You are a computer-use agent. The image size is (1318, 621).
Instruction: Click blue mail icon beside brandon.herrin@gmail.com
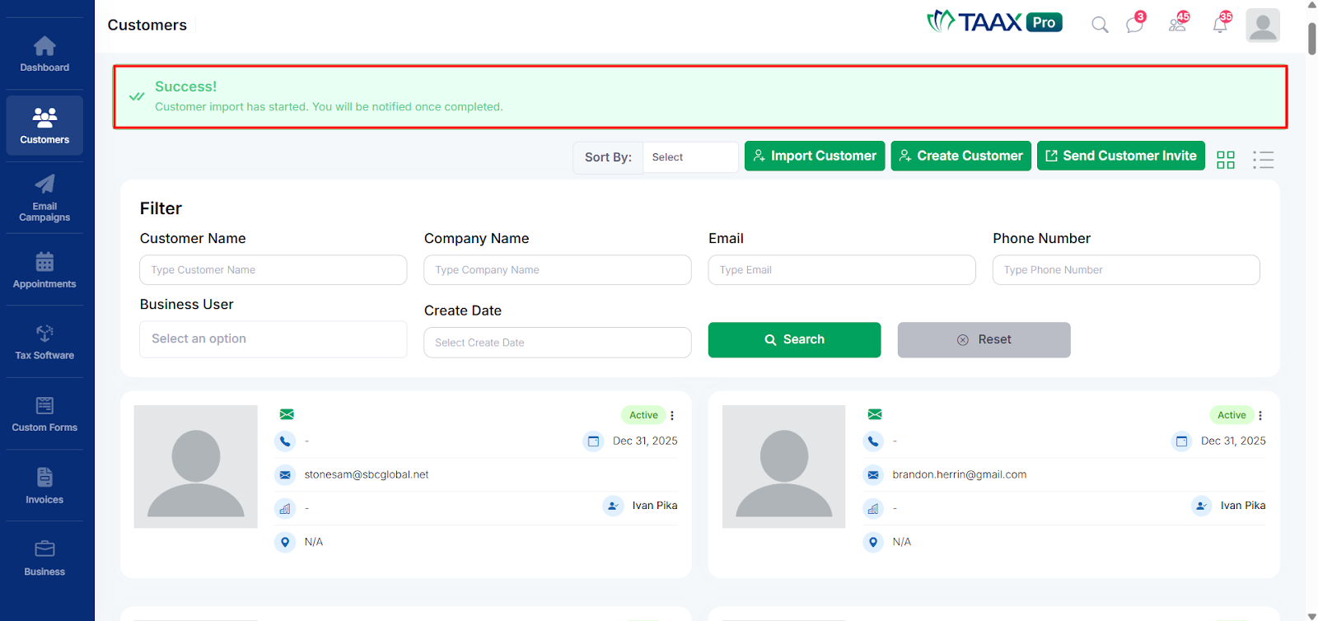(873, 475)
